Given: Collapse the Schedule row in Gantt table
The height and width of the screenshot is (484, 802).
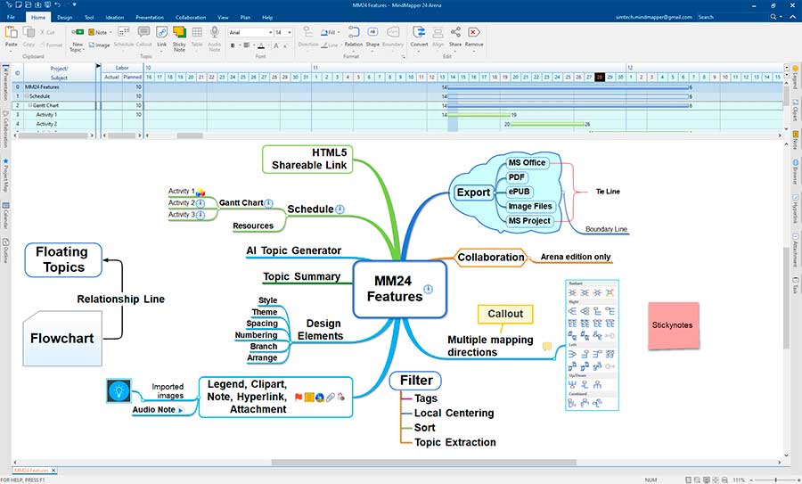Looking at the screenshot, I should 27,95.
